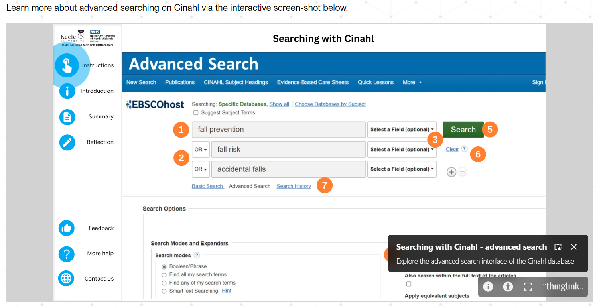Viewport: 599px width, 307px height.
Task: Close the Searching with Cinahl tooltip
Action: 574,247
